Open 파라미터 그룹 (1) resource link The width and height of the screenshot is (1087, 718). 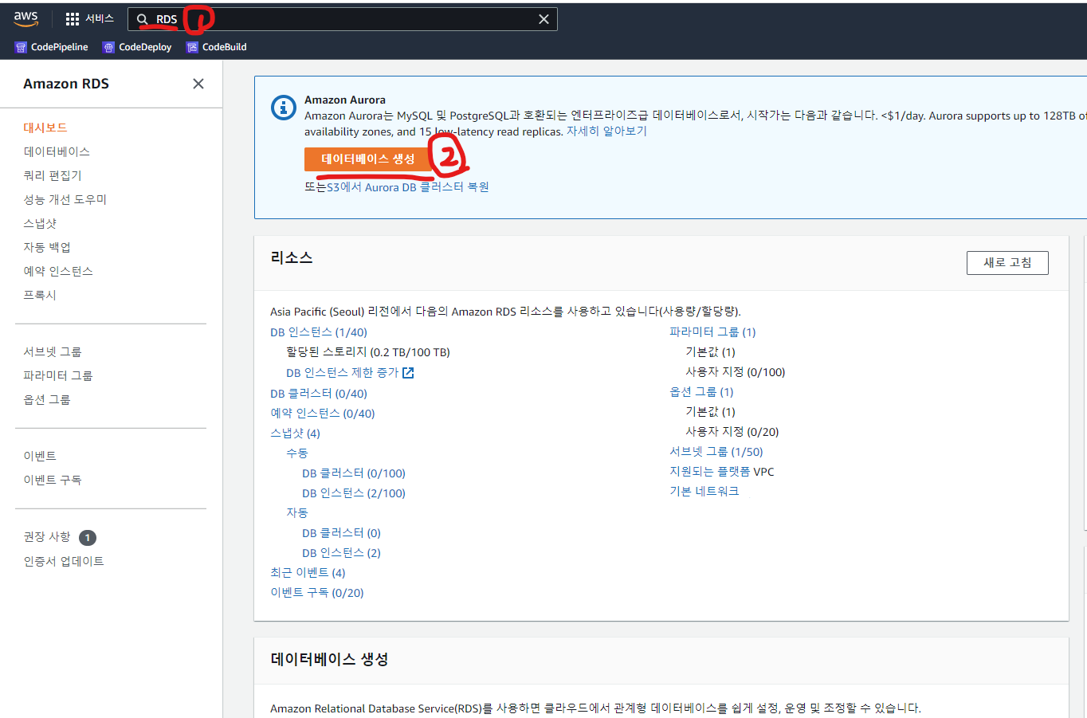pyautogui.click(x=712, y=332)
